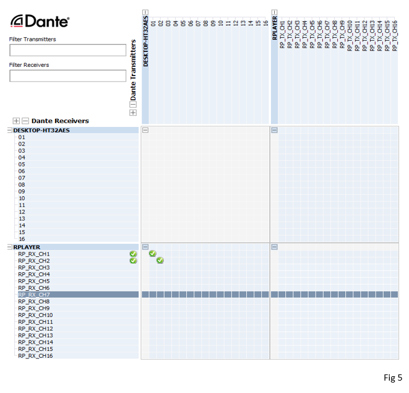The height and width of the screenshot is (393, 409).
Task: Click the Filter Receivers text field
Action: 67,76
